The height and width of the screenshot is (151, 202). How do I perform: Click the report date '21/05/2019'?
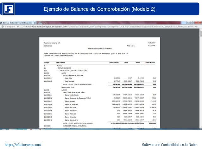[x=151, y=43]
